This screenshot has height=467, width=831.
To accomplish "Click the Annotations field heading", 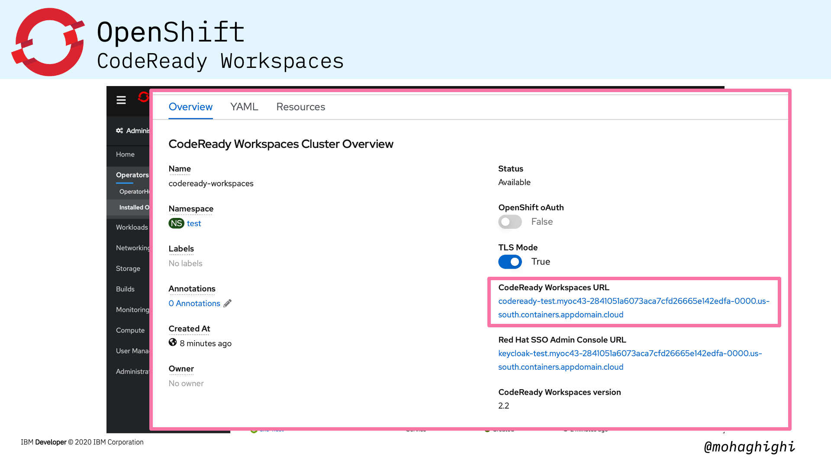I will point(192,289).
